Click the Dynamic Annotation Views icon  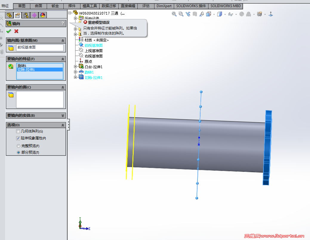[202, 14]
